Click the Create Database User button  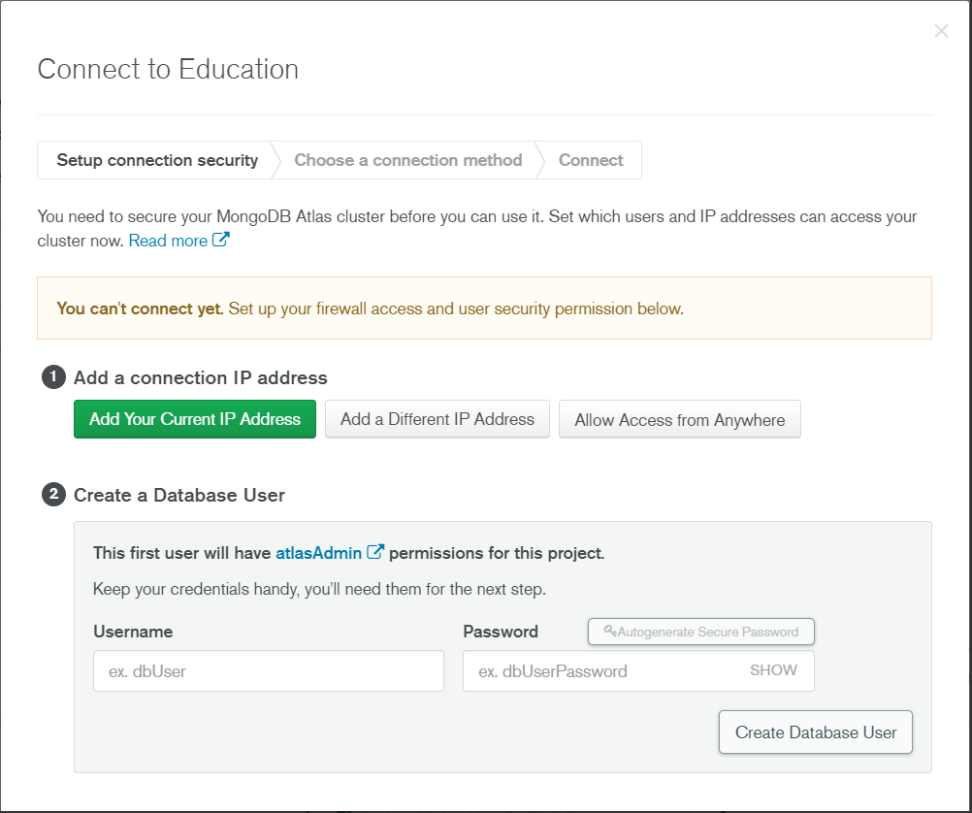[816, 732]
